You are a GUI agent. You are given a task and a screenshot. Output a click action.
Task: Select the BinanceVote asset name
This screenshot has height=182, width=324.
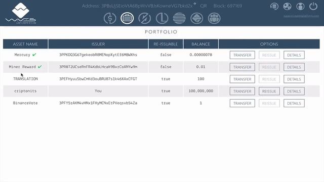pyautogui.click(x=25, y=103)
